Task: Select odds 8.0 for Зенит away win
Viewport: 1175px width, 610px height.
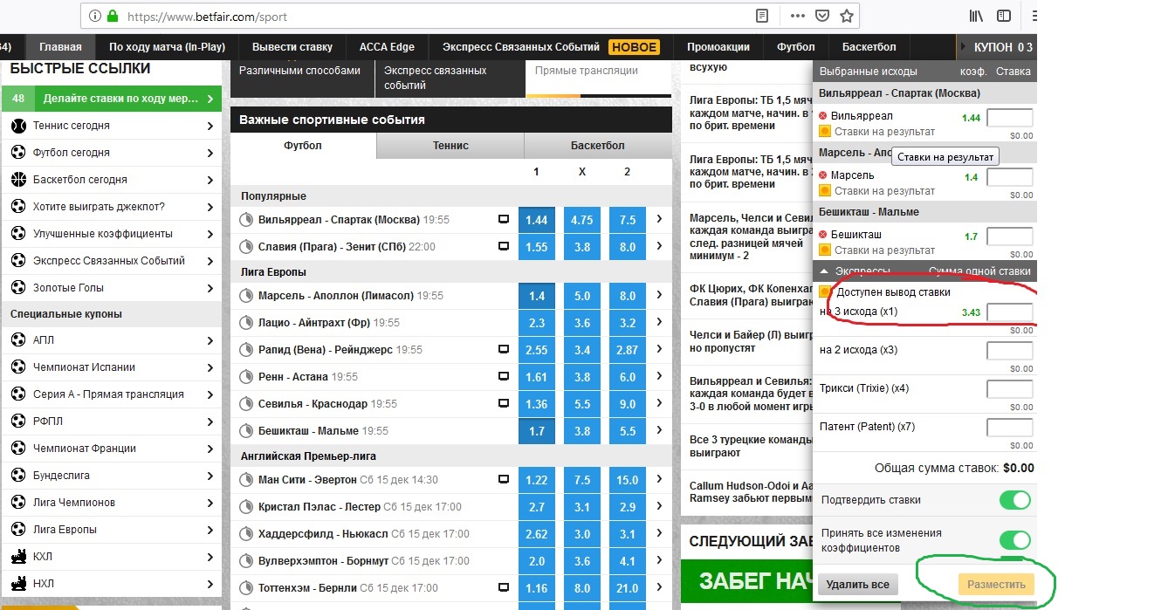Action: [x=627, y=247]
